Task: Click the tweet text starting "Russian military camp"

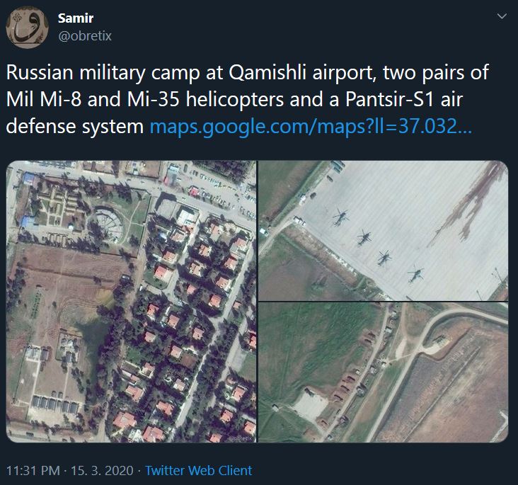Action: (x=212, y=74)
